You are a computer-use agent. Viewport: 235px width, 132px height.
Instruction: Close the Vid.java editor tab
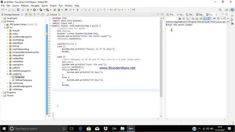(59, 15)
